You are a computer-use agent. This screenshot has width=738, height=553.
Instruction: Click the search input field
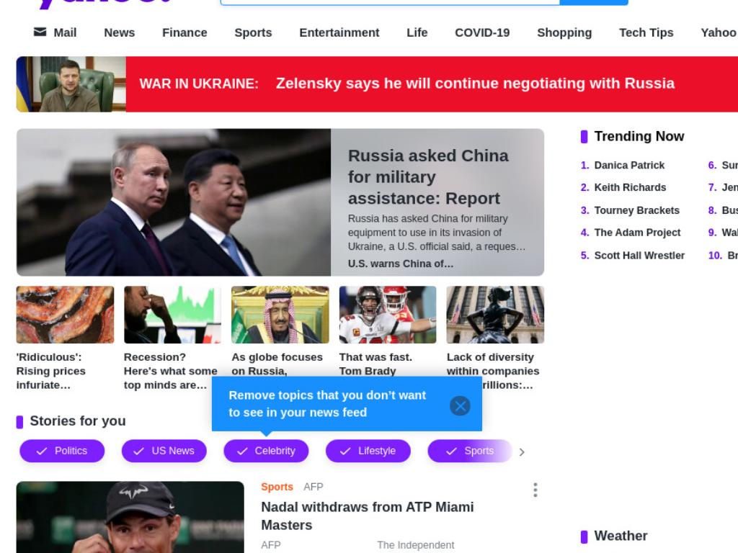click(x=390, y=2)
